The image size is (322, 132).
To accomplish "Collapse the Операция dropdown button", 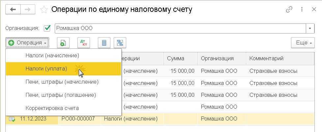I will (27, 43).
